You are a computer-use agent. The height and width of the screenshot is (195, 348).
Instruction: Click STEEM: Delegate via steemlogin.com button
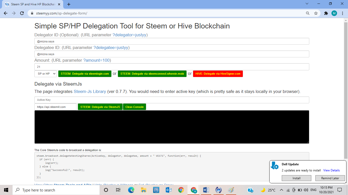point(85,74)
